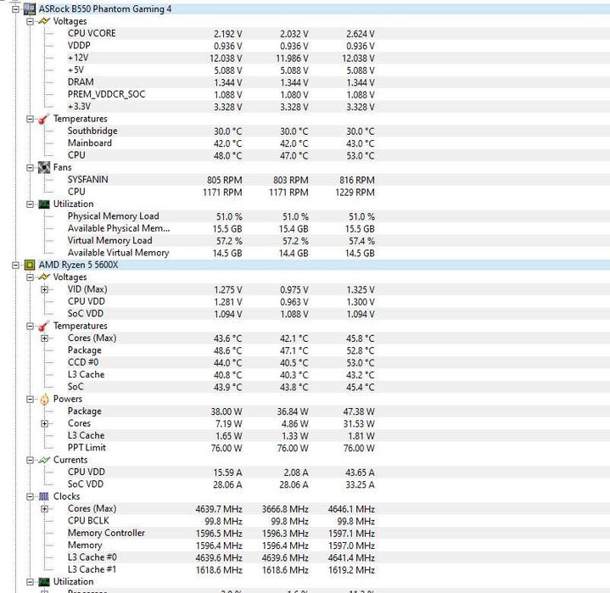610x593 pixels.
Task: Click the AMD Ryzen 5 5600X chip icon
Action: tap(30, 265)
